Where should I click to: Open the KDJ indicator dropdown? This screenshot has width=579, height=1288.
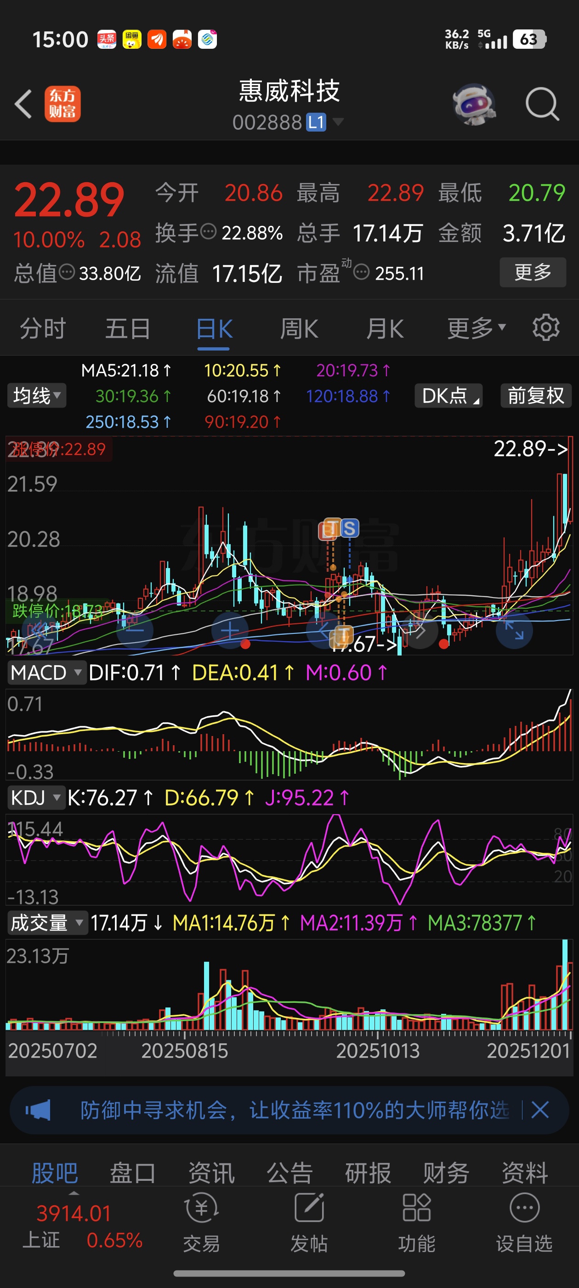coord(36,798)
